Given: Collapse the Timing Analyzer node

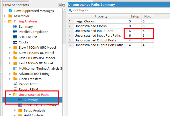Looking at the screenshot, I should tap(5, 21).
